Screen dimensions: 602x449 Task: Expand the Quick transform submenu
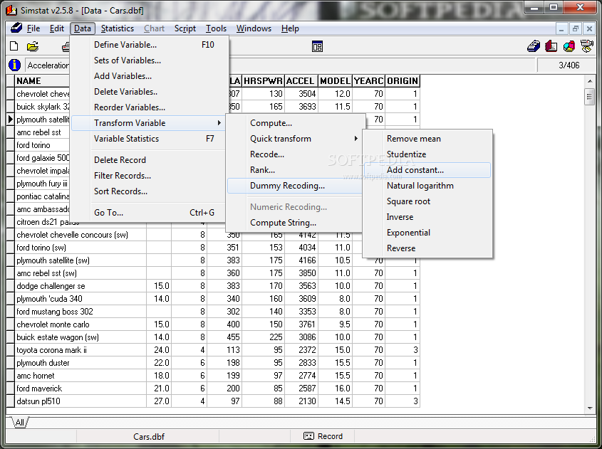pos(295,139)
